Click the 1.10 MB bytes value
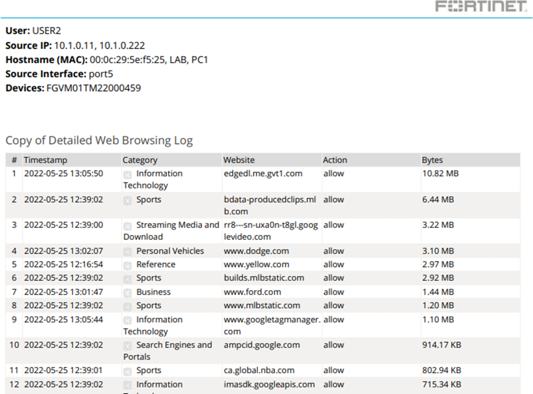This screenshot has width=533, height=394. [438, 320]
